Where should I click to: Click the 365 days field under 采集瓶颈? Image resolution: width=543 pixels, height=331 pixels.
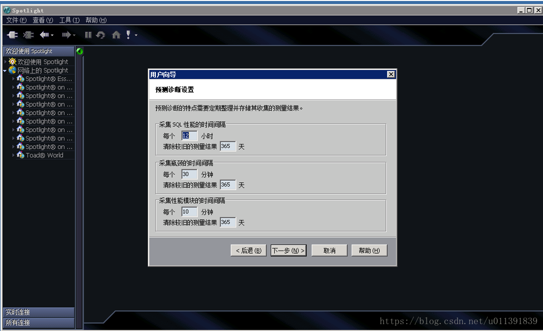point(228,185)
